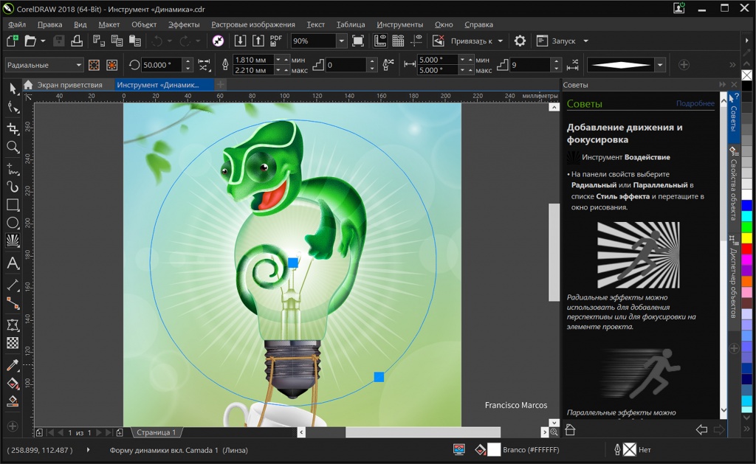Go back in the tips panel
The width and height of the screenshot is (756, 464).
701,429
